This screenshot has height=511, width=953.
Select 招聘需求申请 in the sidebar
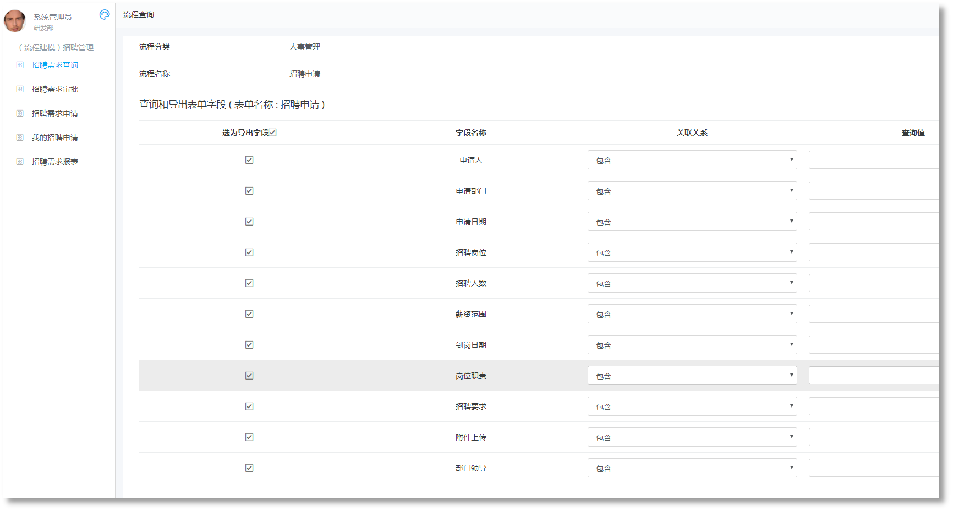pos(55,113)
